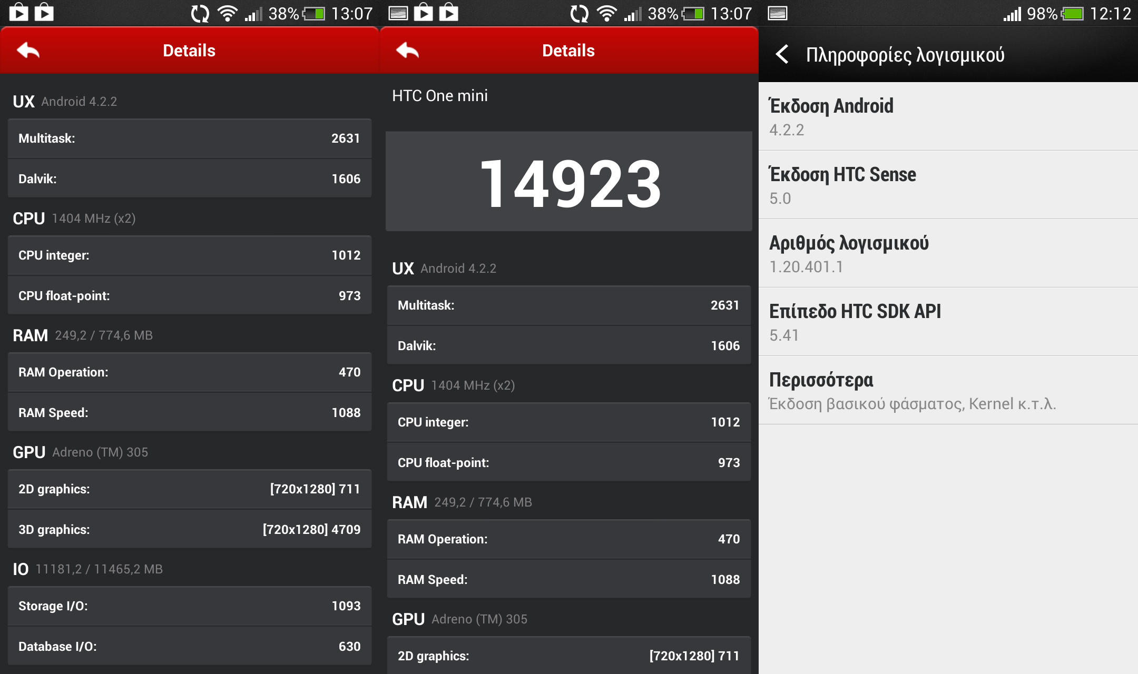Tap sync icon in middle status bar
Screen dimensions: 1138x674
click(580, 13)
